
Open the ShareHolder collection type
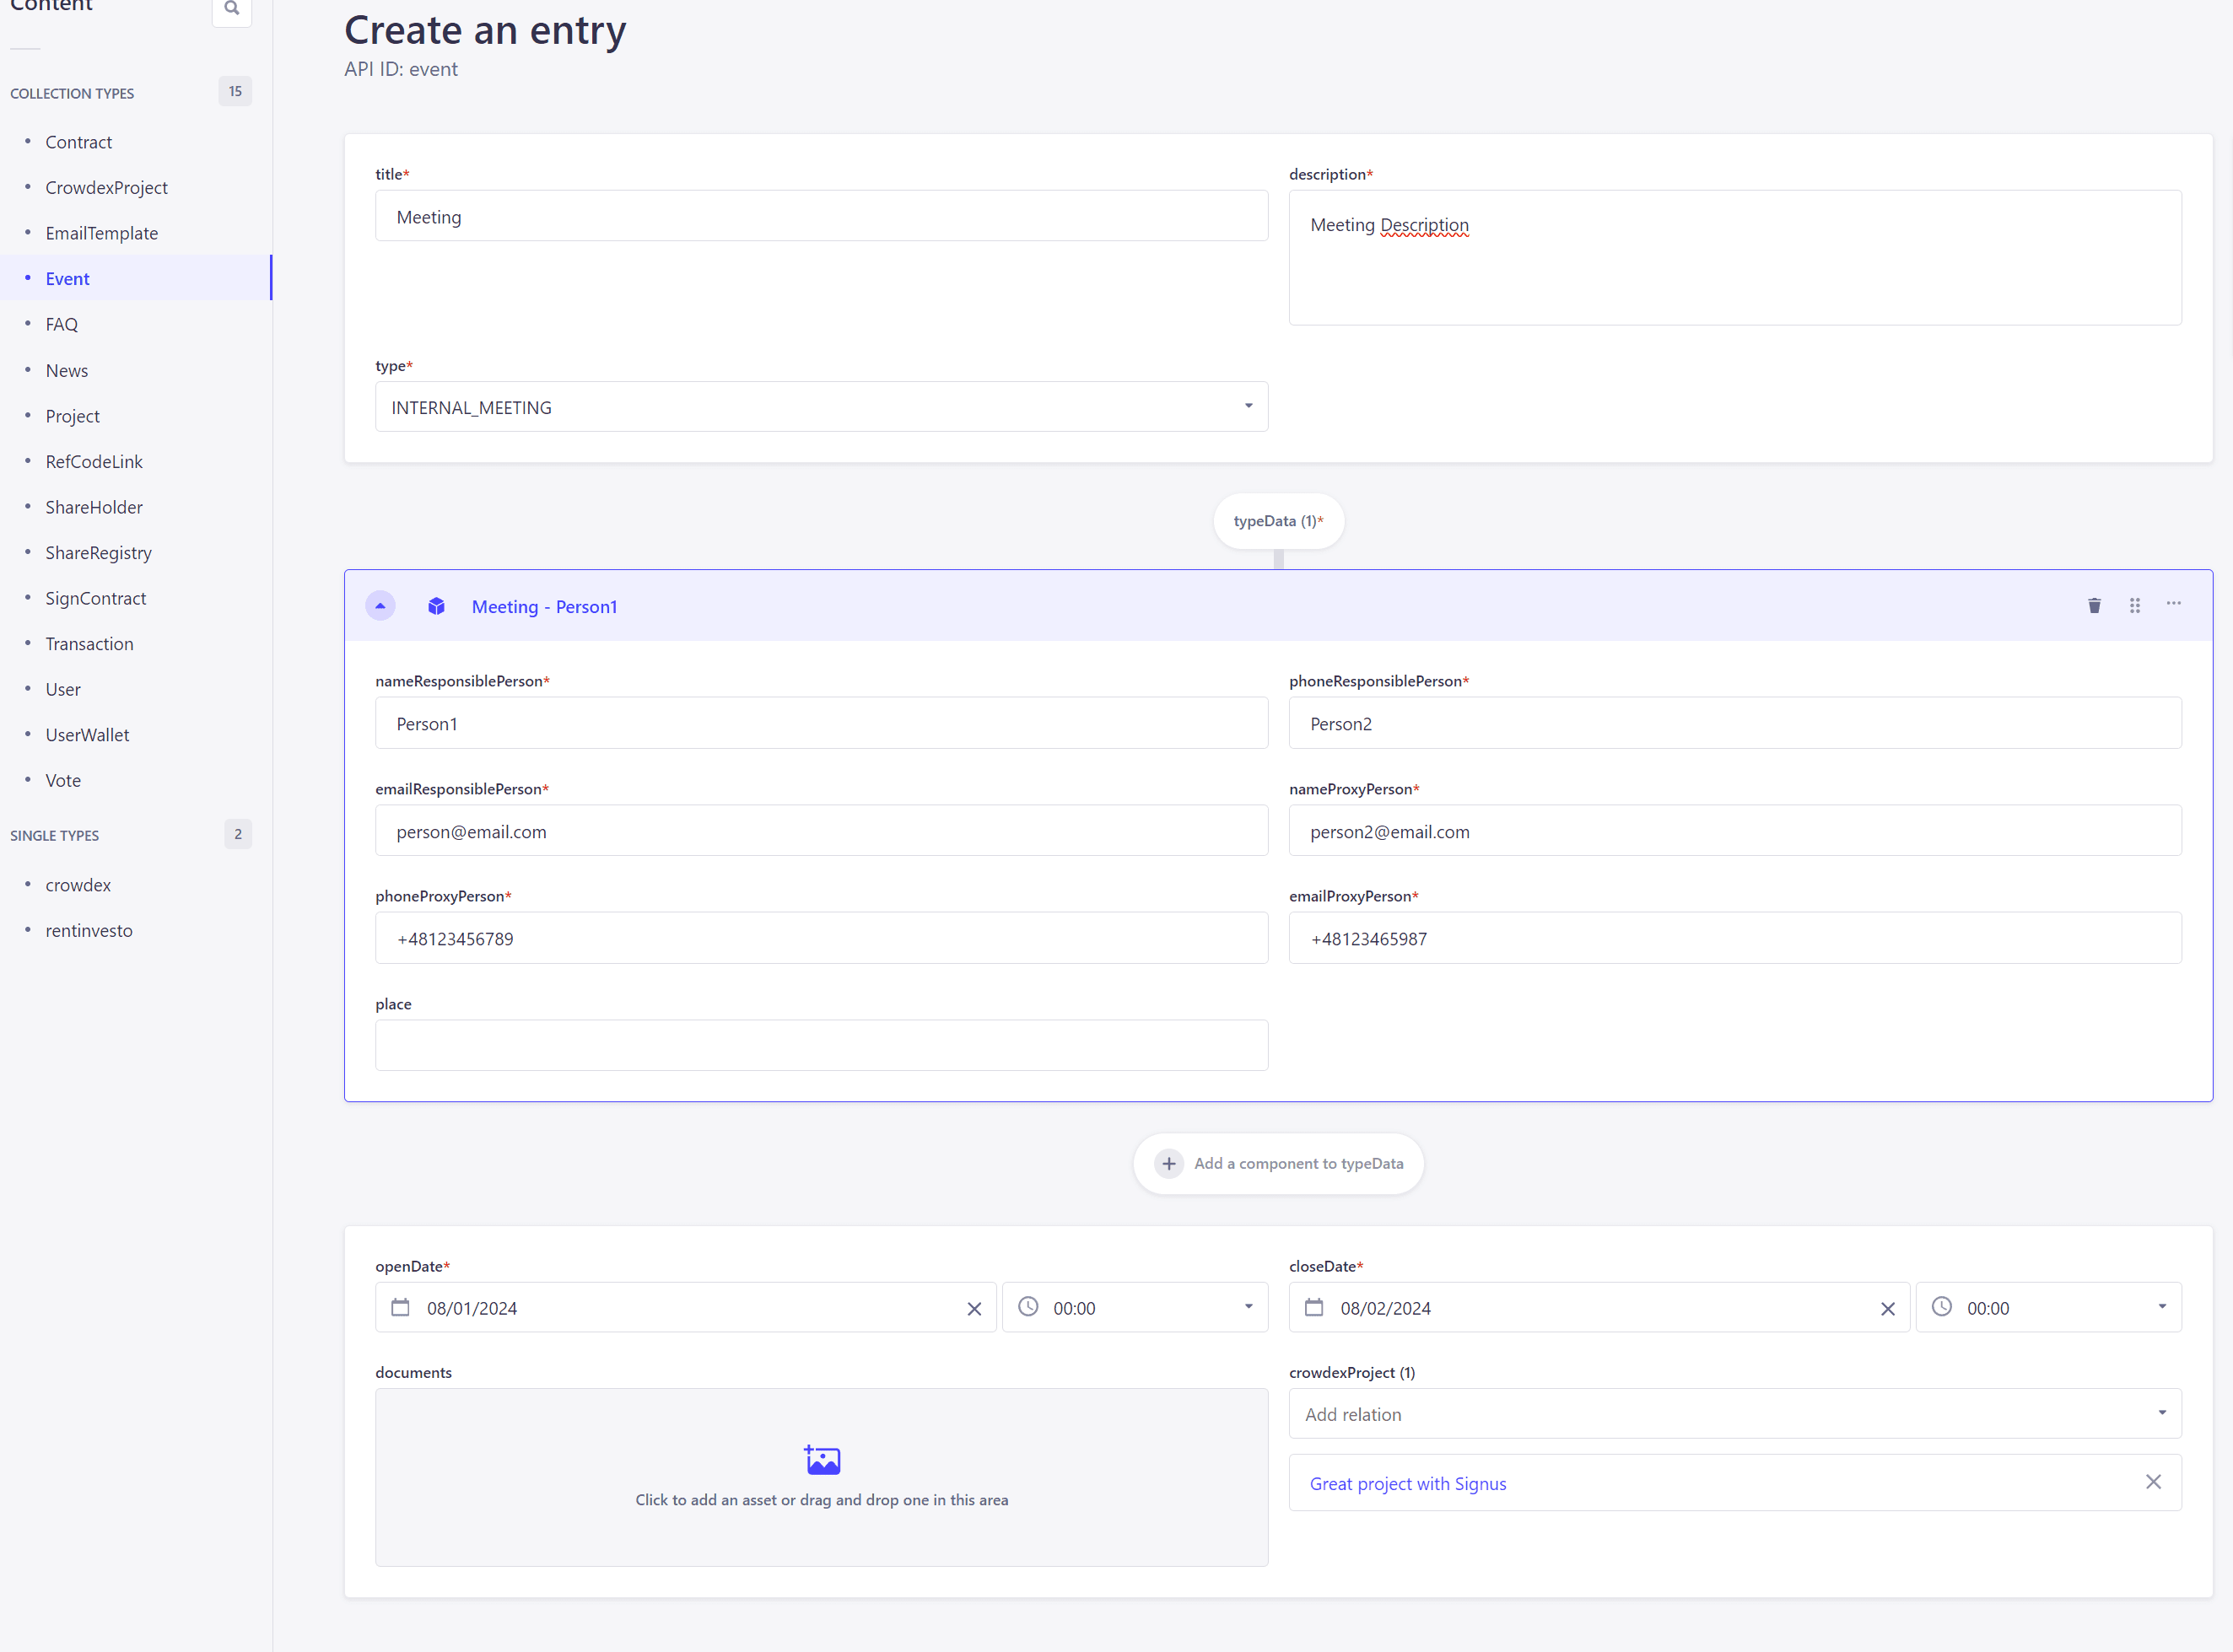coord(94,507)
